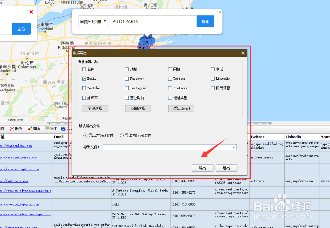Select 导出为Text文件 radio option
This screenshot has width=330, height=228.
click(85, 135)
